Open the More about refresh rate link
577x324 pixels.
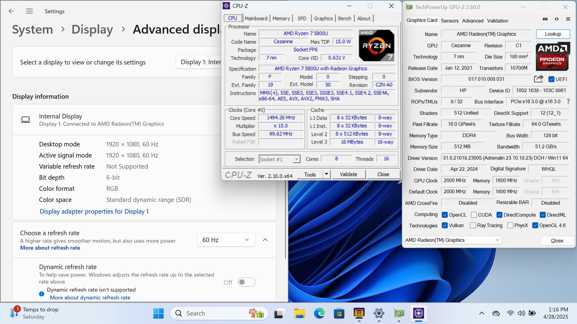coord(50,248)
